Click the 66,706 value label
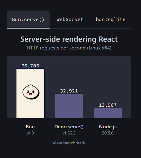Image resolution: width=141 pixels, height=158 pixels. 30,66
